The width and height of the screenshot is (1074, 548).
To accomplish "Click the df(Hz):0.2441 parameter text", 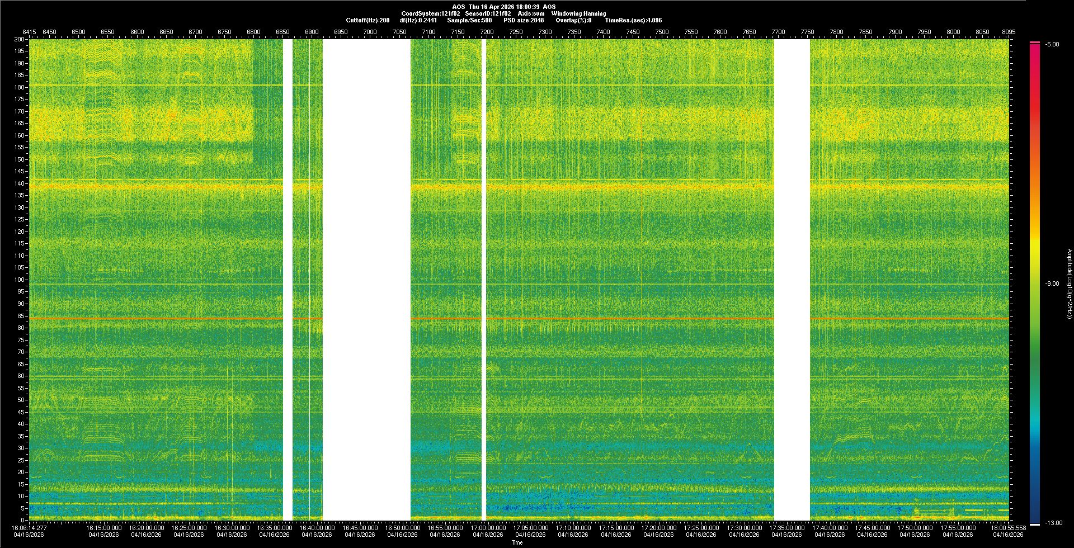I will click(x=418, y=20).
